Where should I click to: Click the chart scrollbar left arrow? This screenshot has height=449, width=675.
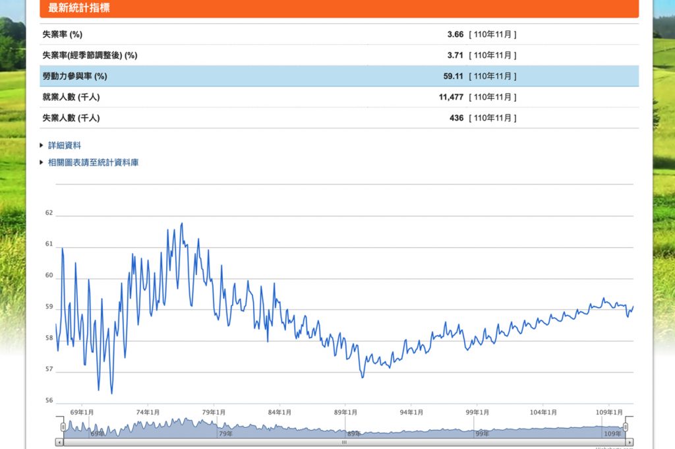[59, 442]
